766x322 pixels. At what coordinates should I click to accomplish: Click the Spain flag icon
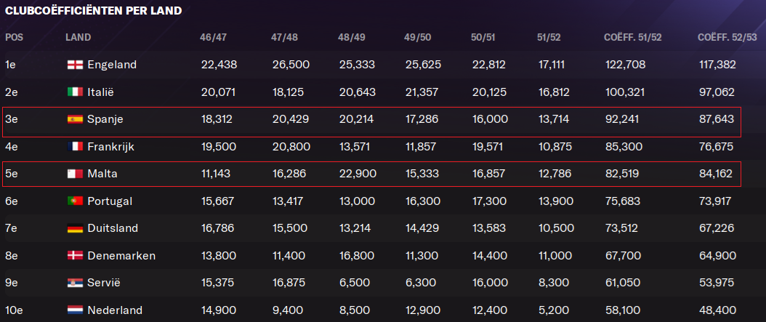click(76, 119)
